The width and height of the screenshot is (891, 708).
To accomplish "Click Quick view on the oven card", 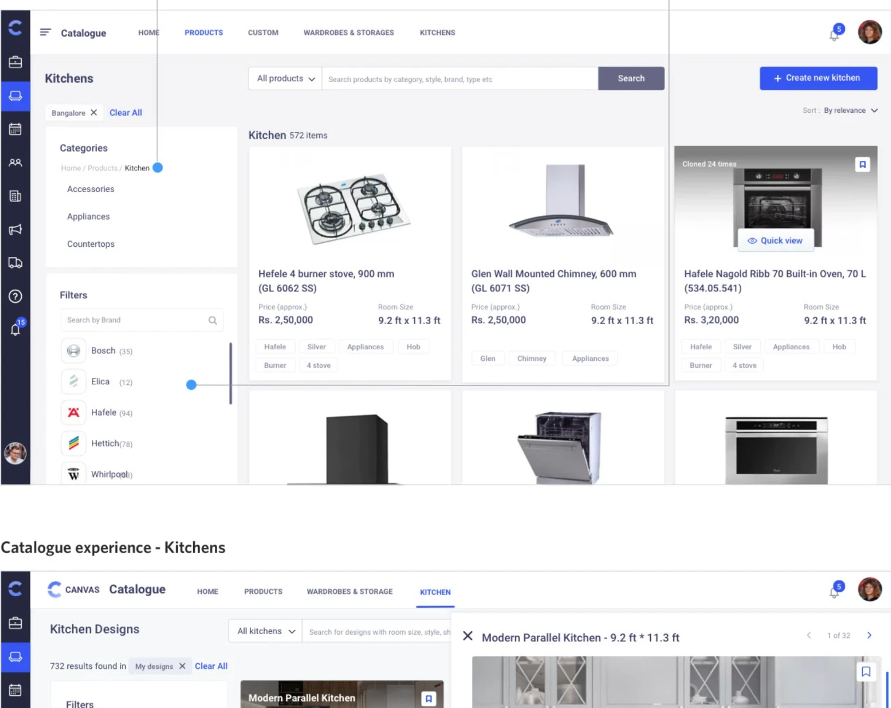I will tap(776, 240).
